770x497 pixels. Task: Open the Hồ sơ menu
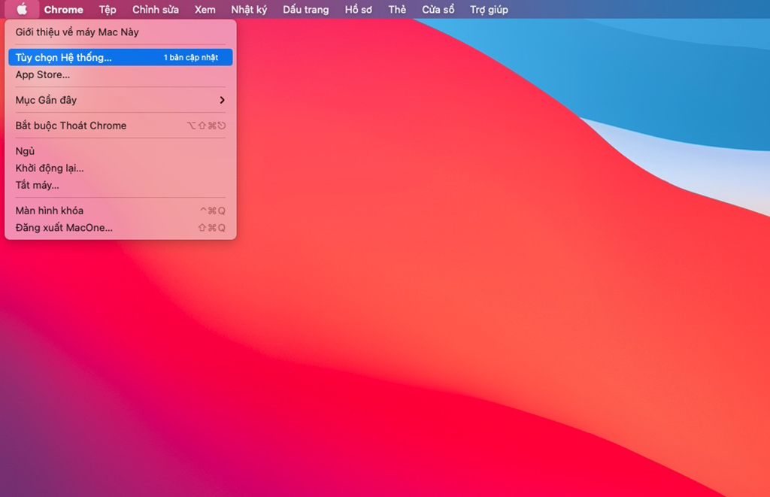(x=358, y=9)
